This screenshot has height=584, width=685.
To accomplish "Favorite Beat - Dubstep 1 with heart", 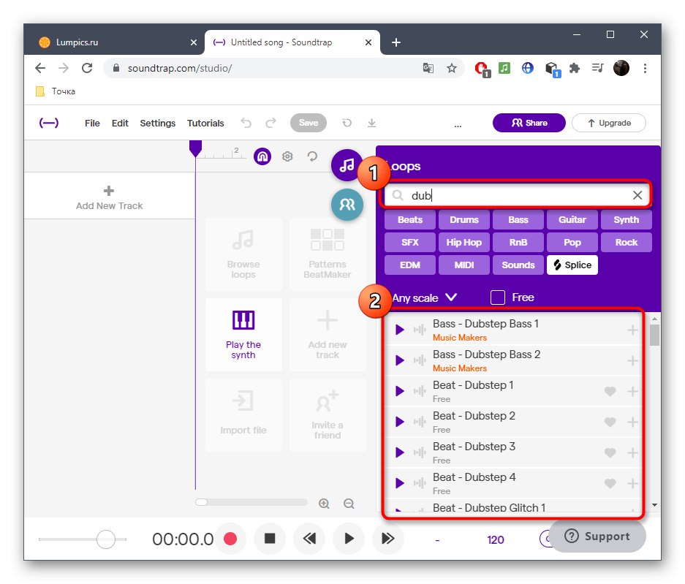I will [610, 391].
